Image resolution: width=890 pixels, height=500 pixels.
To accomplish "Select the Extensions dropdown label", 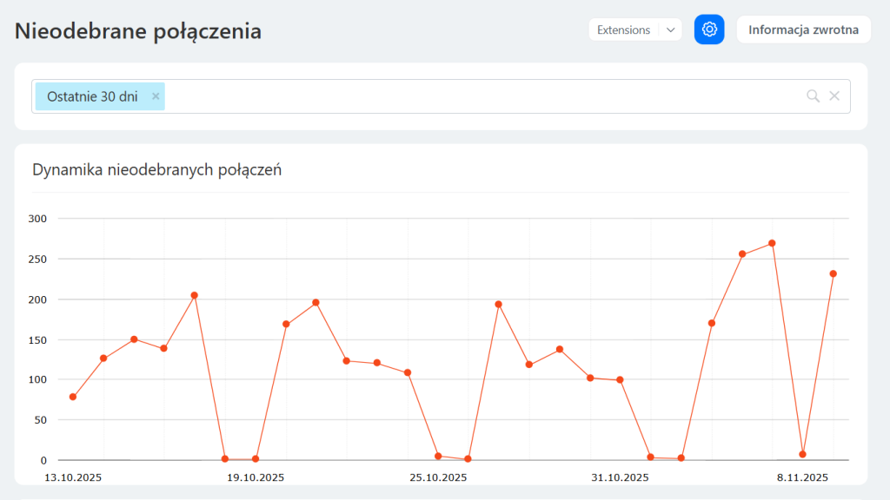I will click(623, 30).
